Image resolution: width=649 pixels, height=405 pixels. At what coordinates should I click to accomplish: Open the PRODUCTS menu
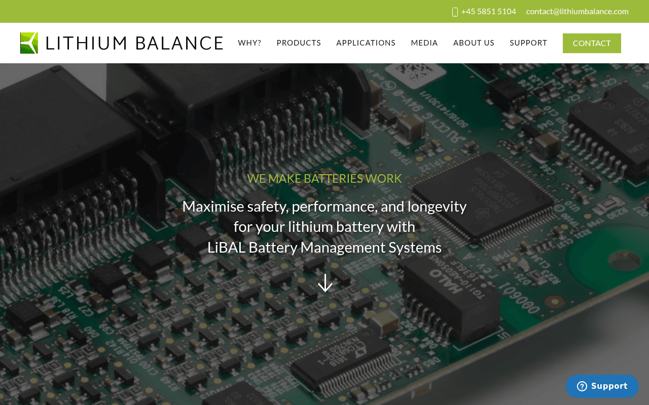(x=299, y=43)
